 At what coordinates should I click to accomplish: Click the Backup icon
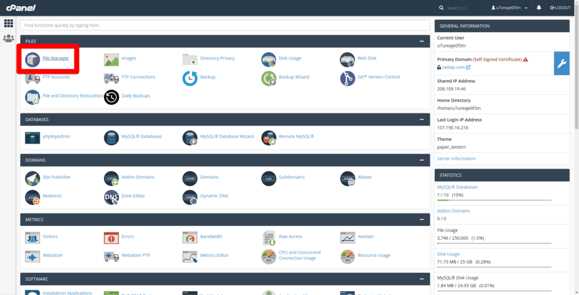[190, 77]
